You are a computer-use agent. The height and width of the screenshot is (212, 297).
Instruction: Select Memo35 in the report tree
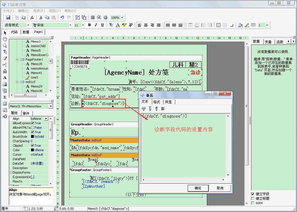[37, 64]
